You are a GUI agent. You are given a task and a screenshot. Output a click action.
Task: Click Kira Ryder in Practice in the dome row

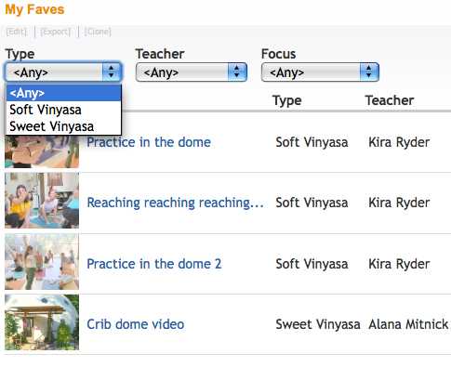pos(399,142)
